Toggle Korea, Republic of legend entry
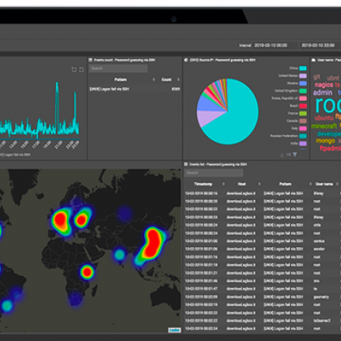The width and height of the screenshot is (341, 341). (x=289, y=99)
